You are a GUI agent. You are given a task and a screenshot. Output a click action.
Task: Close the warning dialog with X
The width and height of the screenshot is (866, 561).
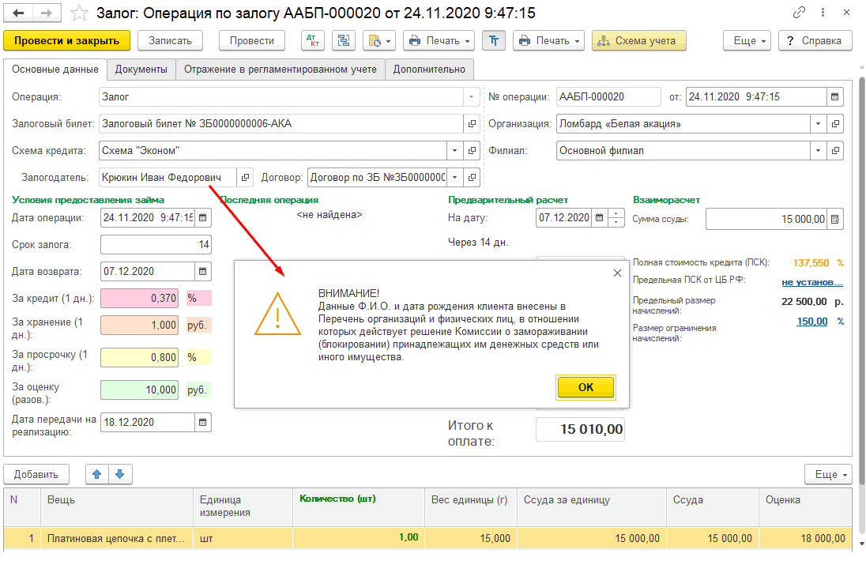(x=617, y=273)
